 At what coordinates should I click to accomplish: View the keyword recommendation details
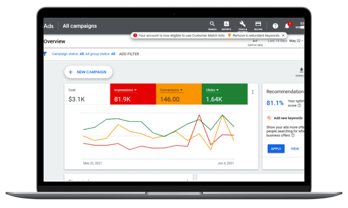[295, 149]
